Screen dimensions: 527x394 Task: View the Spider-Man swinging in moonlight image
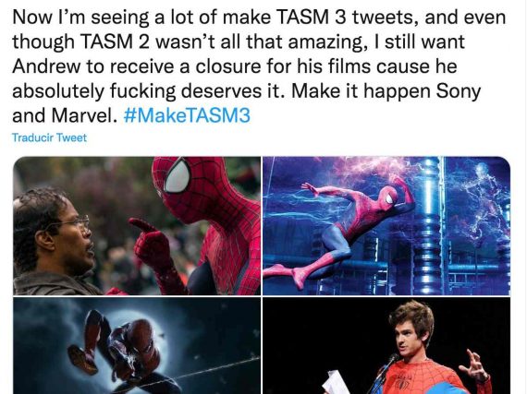(137, 346)
